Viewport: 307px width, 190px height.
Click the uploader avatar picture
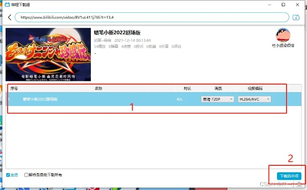283,35
